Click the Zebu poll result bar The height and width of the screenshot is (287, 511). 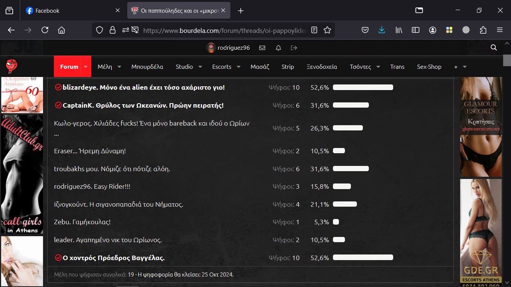click(336, 222)
